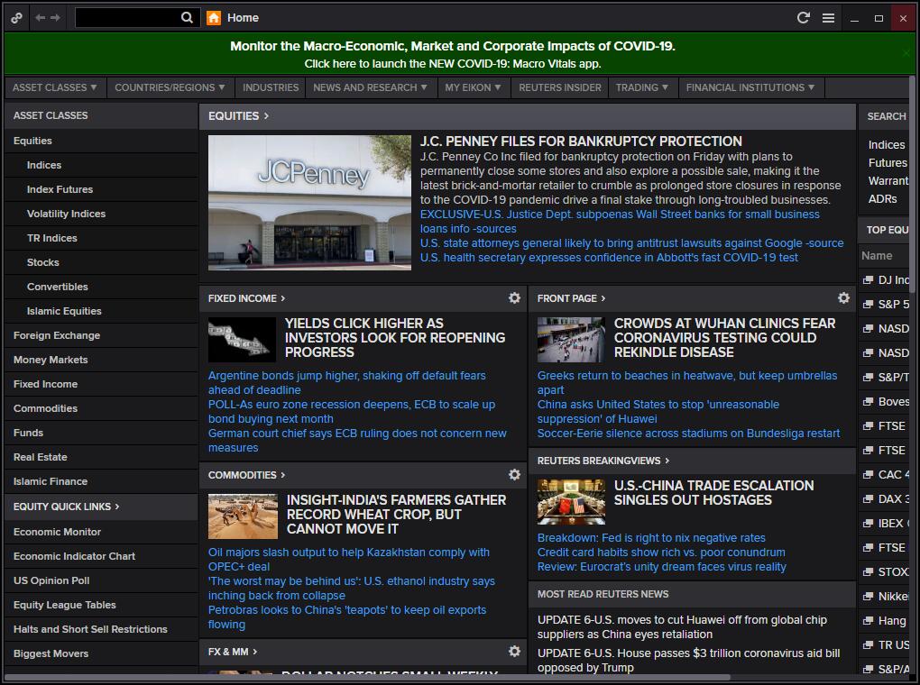Open the My Eikon dropdown menu
The width and height of the screenshot is (920, 685).
(473, 87)
